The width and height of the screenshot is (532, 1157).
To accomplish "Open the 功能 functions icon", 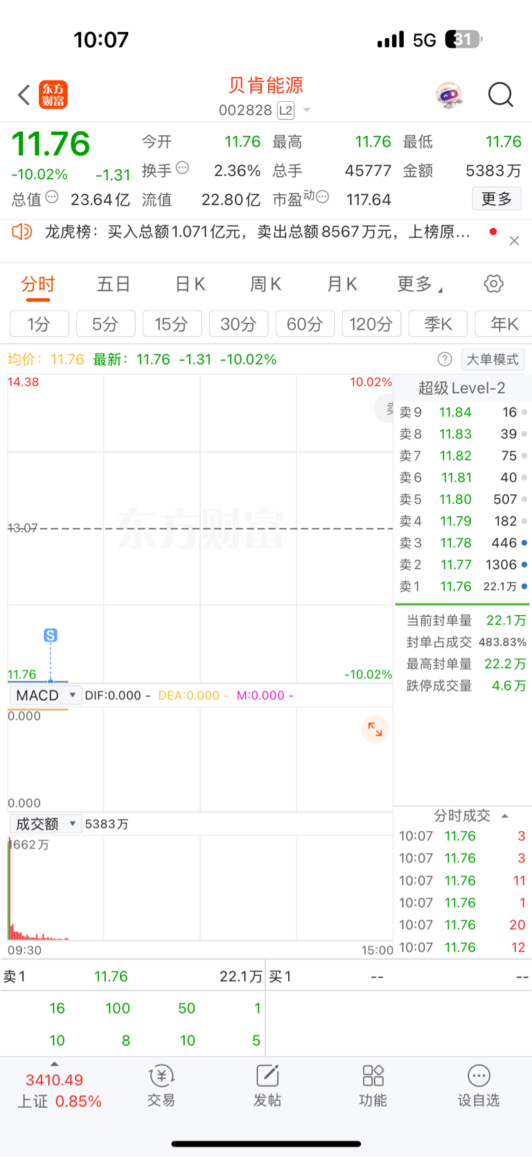I will [x=373, y=1086].
